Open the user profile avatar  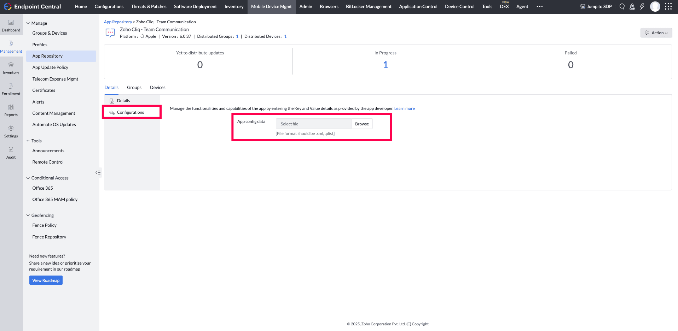tap(655, 7)
